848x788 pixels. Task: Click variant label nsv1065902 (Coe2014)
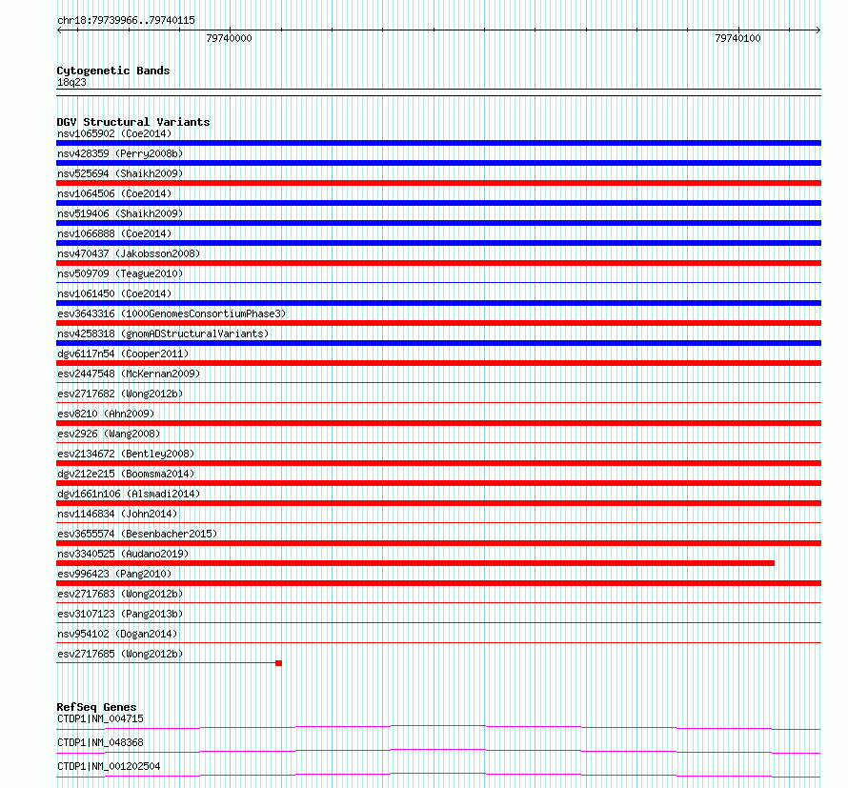(x=114, y=133)
